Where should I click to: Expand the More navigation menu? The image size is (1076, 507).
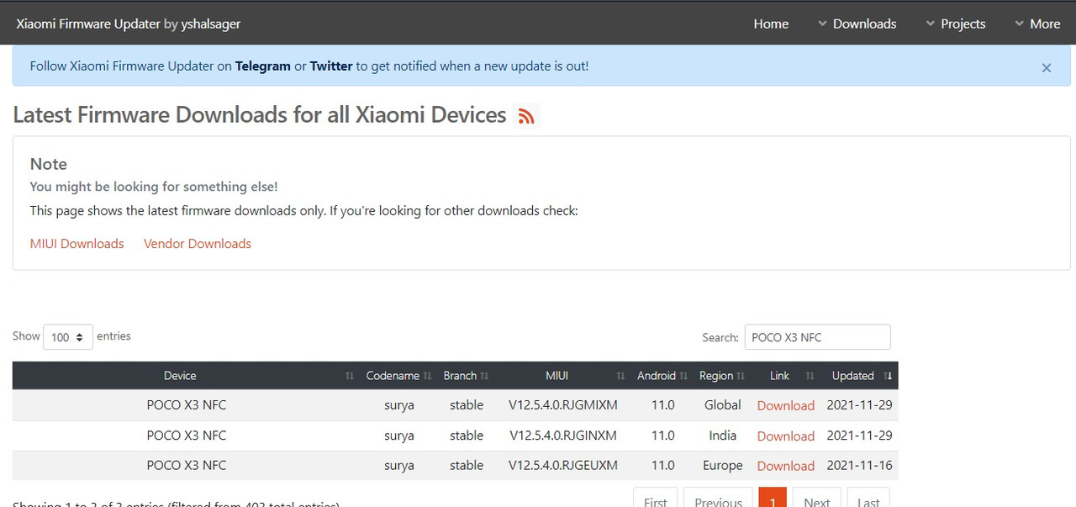1037,24
